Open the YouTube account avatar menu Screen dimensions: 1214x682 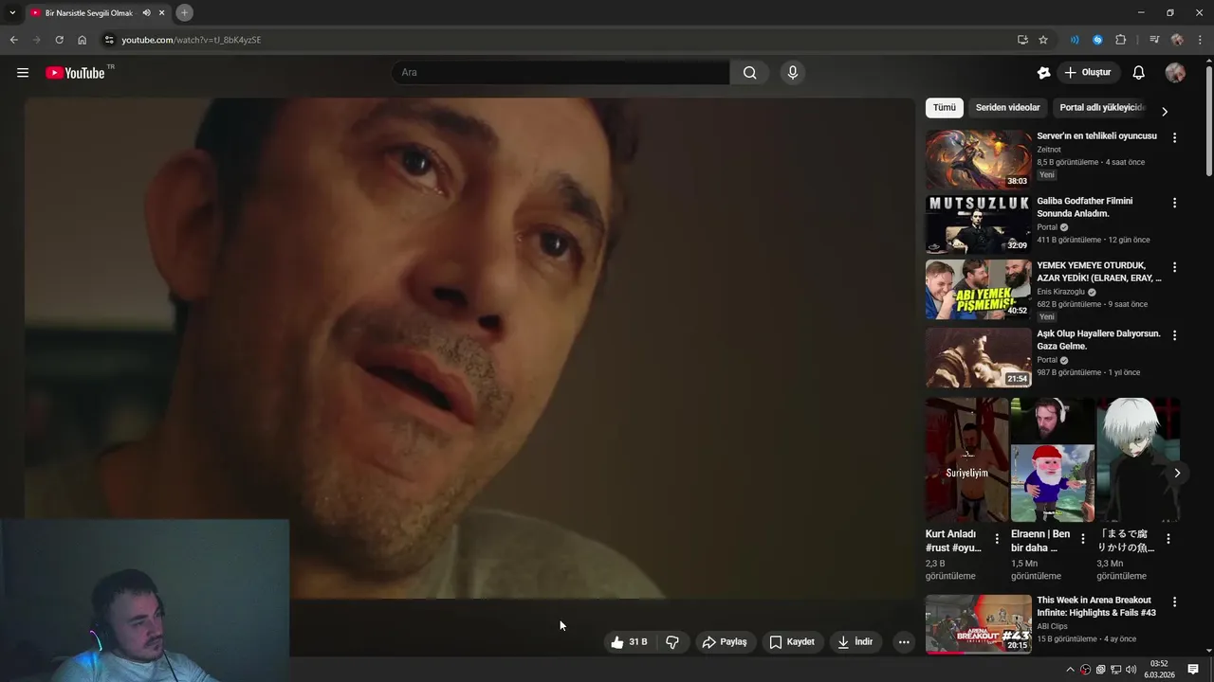pos(1175,73)
